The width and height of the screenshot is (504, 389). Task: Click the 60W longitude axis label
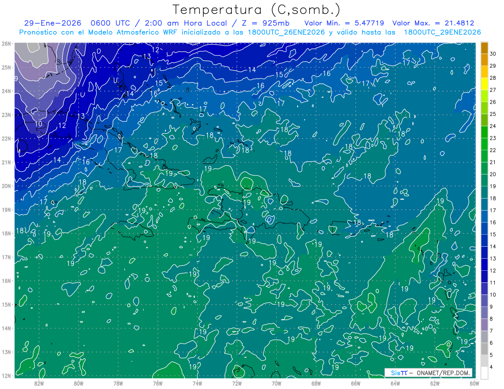point(474,383)
